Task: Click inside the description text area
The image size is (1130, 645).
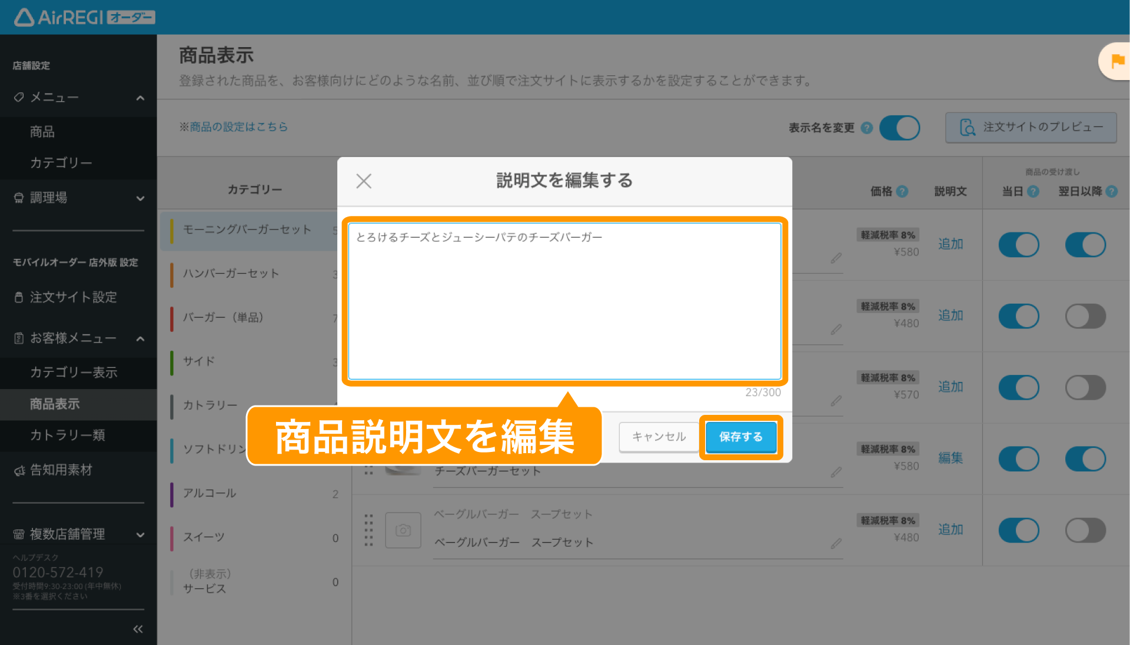Action: tap(564, 301)
